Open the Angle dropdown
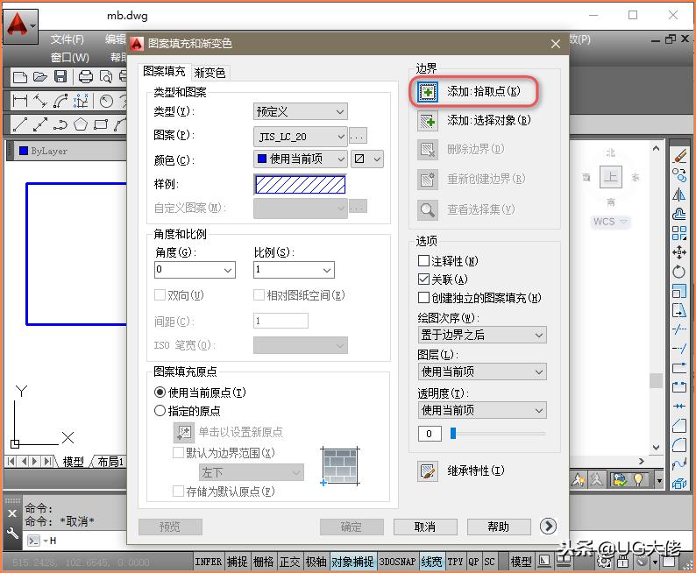The height and width of the screenshot is (573, 696). point(195,270)
